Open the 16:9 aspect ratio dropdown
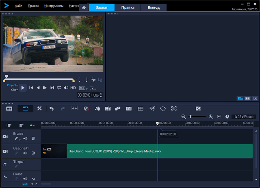The height and width of the screenshot is (188, 260). (82, 88)
